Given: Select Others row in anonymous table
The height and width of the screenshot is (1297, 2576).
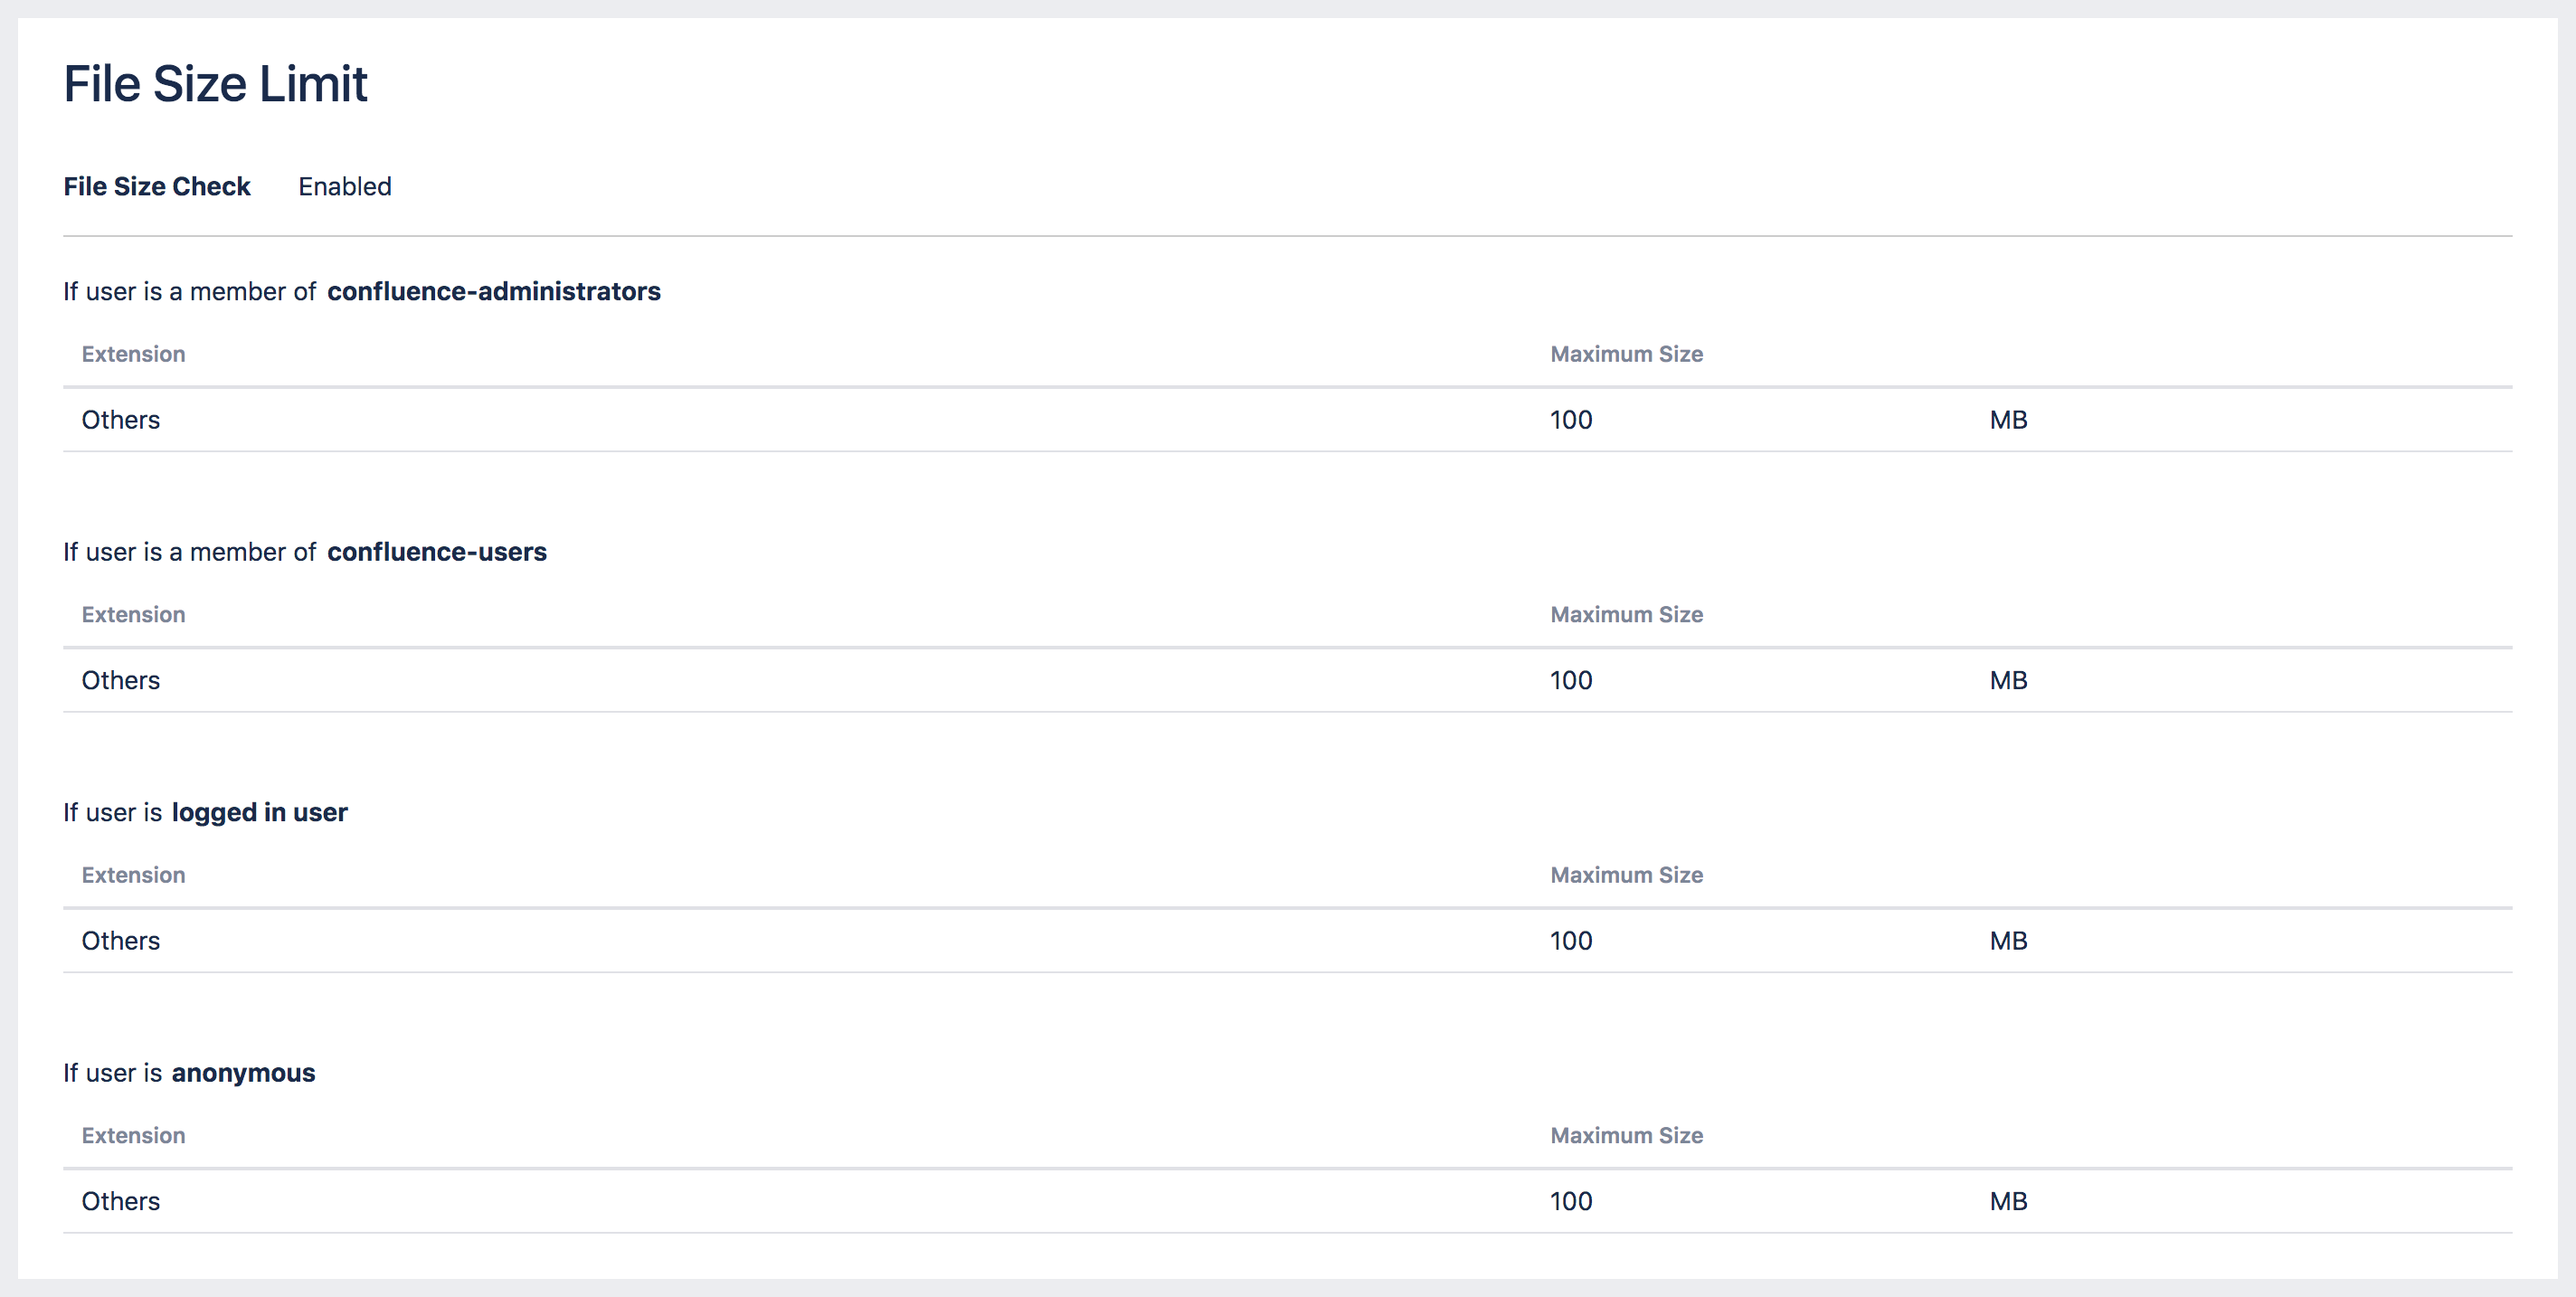Looking at the screenshot, I should pyautogui.click(x=121, y=1202).
